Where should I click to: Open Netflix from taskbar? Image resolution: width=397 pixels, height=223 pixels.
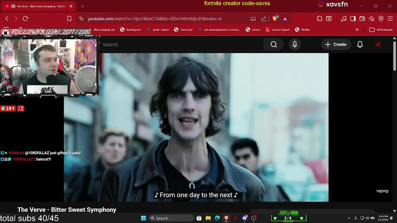pyautogui.click(x=235, y=218)
